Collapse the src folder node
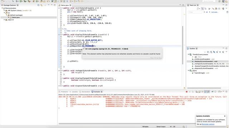This screenshot has width=229, height=128. pos(4,13)
